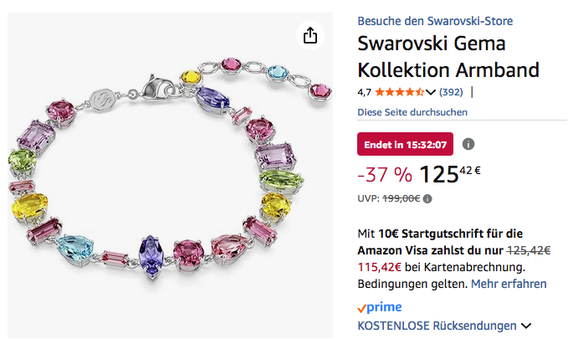
Task: Click info icon next to UVP price
Action: pyautogui.click(x=428, y=198)
